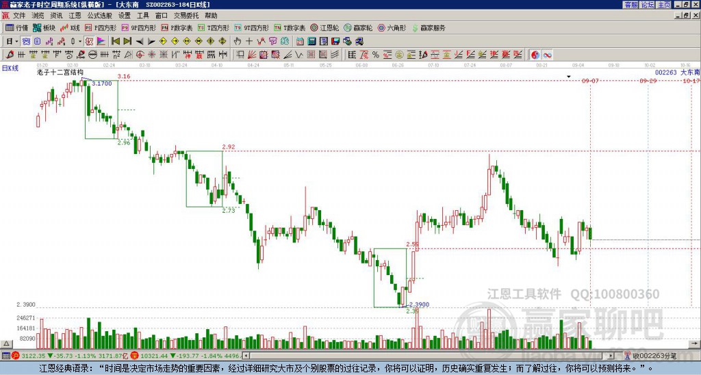The width and height of the screenshot is (701, 375).
Task: Click the 3.1700 high price label
Action: click(102, 83)
